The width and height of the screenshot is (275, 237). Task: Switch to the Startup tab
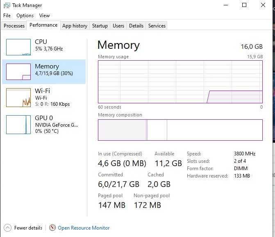click(x=100, y=26)
